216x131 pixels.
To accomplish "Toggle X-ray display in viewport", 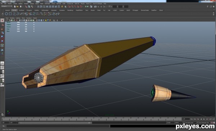I will [57, 20].
